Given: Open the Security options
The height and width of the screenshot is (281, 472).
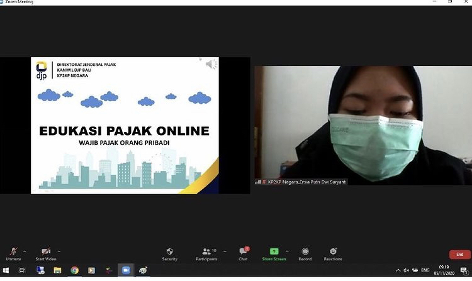Looking at the screenshot, I should [x=169, y=252].
